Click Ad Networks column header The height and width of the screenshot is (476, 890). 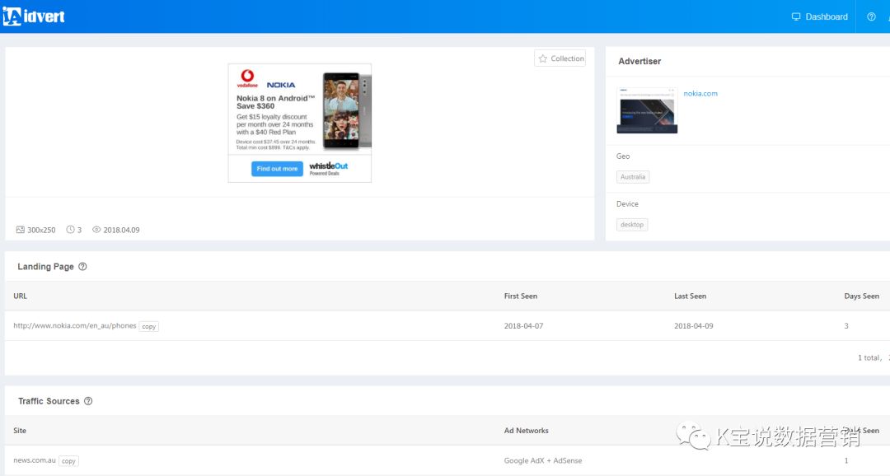click(x=526, y=431)
